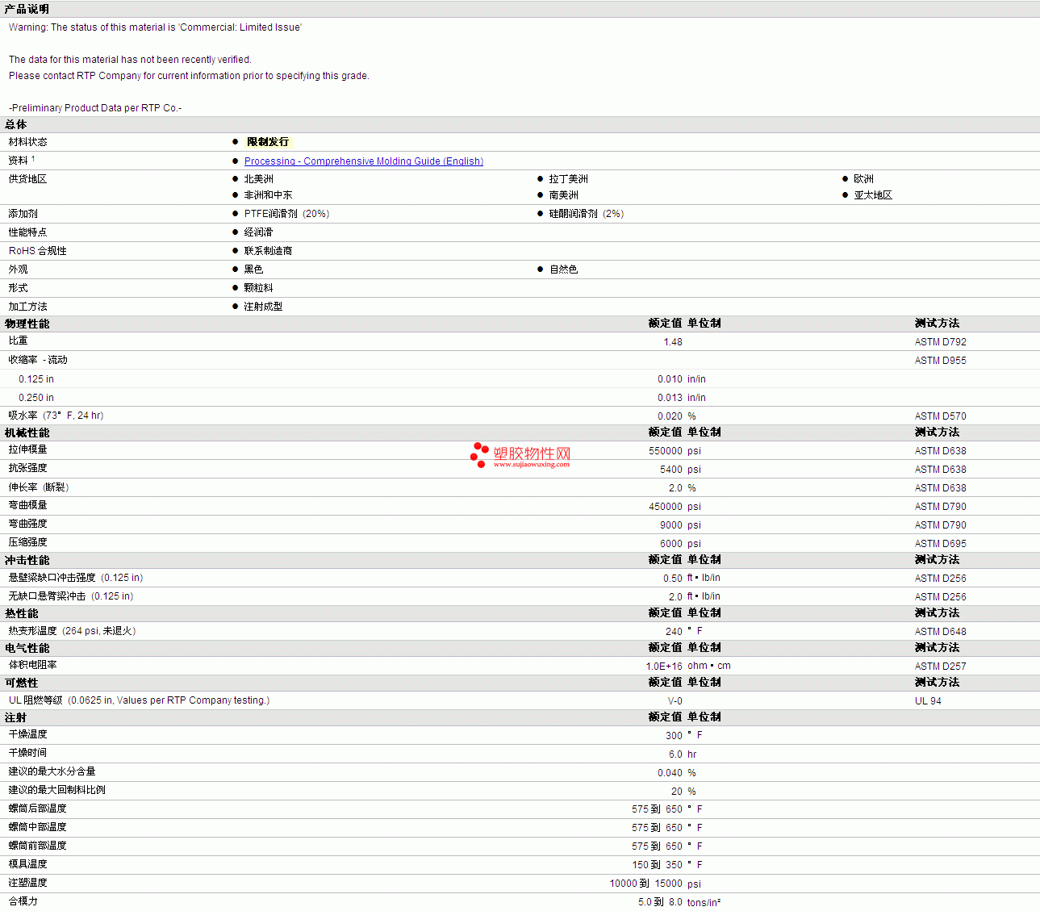The height and width of the screenshot is (911, 1040).
Task: Click the 550000 psi tensile modulus value
Action: pos(675,451)
